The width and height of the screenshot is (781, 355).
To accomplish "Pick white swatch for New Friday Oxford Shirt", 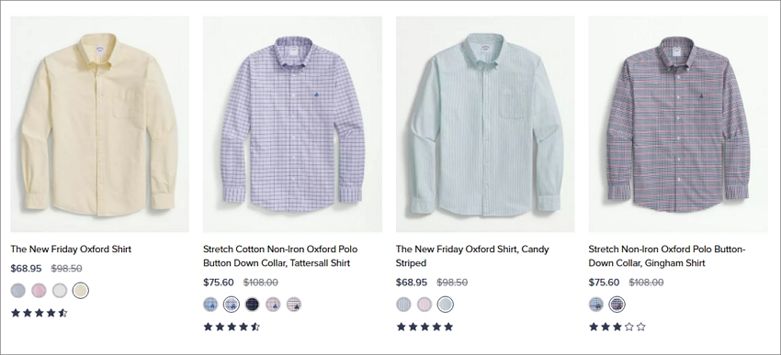I will [x=60, y=291].
